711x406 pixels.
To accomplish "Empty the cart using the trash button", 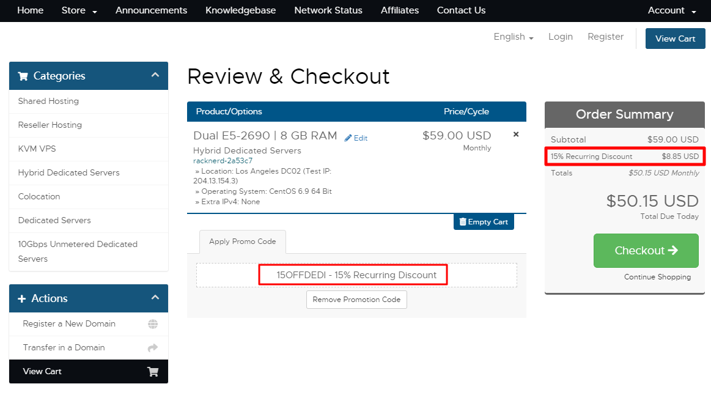I will click(x=484, y=222).
